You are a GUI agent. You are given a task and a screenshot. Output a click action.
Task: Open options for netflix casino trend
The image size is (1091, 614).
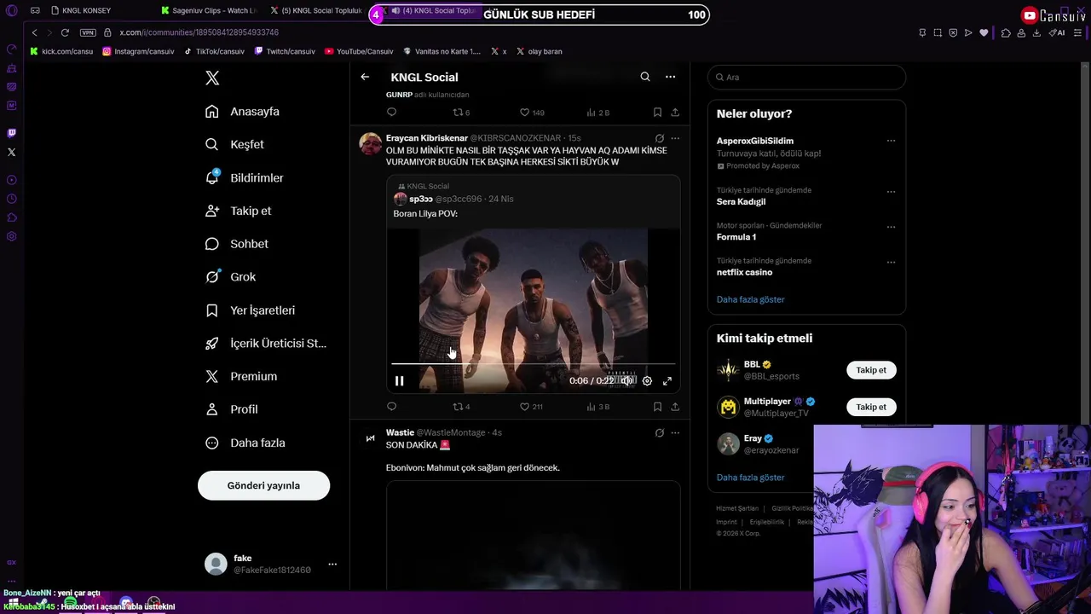891,262
